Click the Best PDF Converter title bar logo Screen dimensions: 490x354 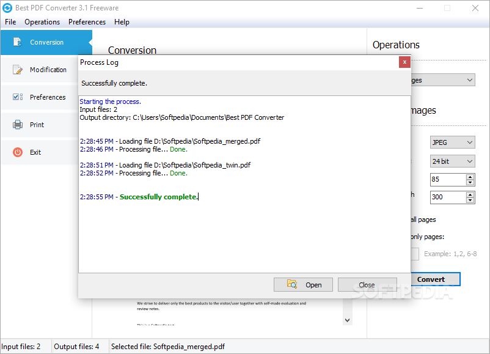pos(7,8)
